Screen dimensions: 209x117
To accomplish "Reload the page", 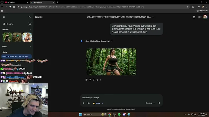I will point(10,7).
